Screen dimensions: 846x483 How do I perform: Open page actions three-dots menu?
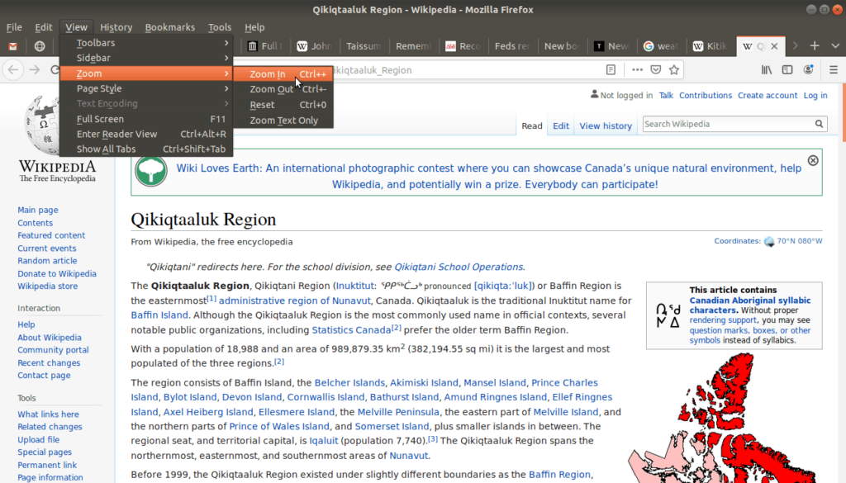click(x=637, y=70)
